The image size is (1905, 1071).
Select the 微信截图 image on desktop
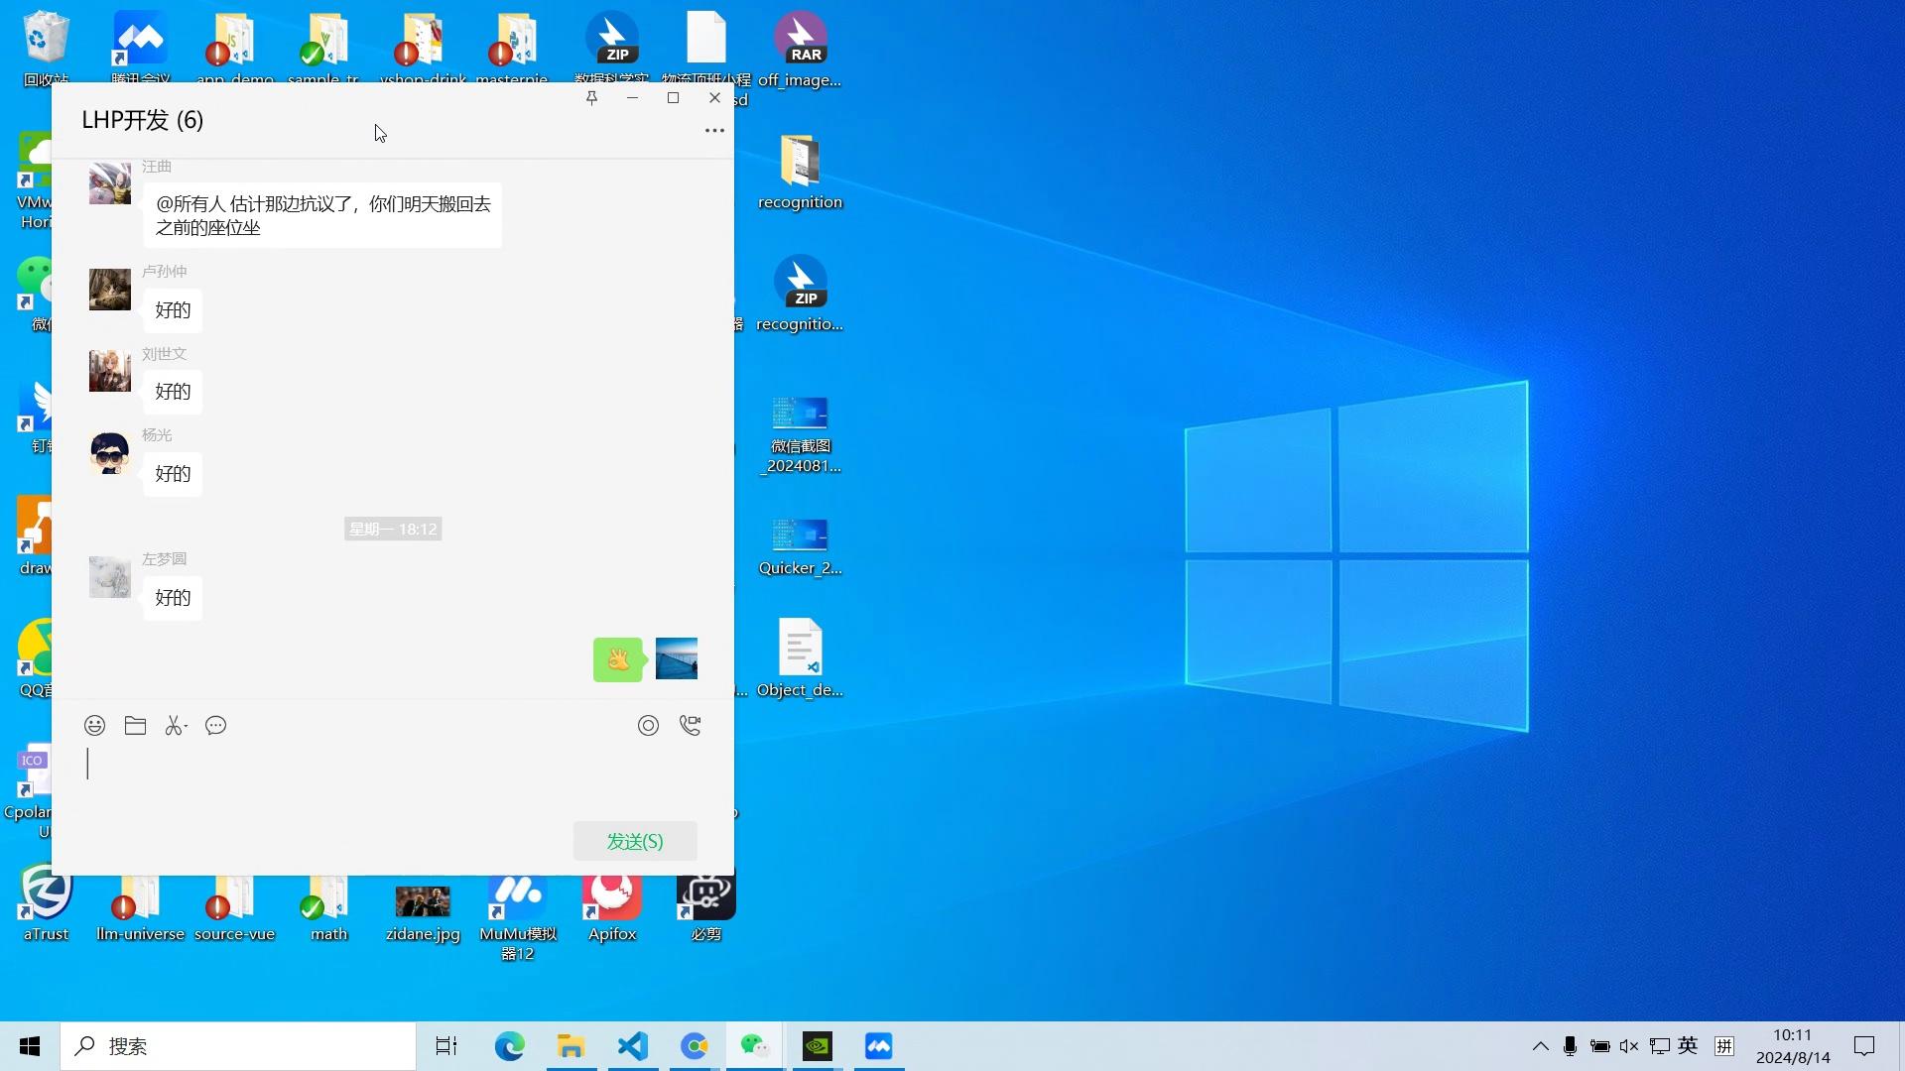click(800, 434)
